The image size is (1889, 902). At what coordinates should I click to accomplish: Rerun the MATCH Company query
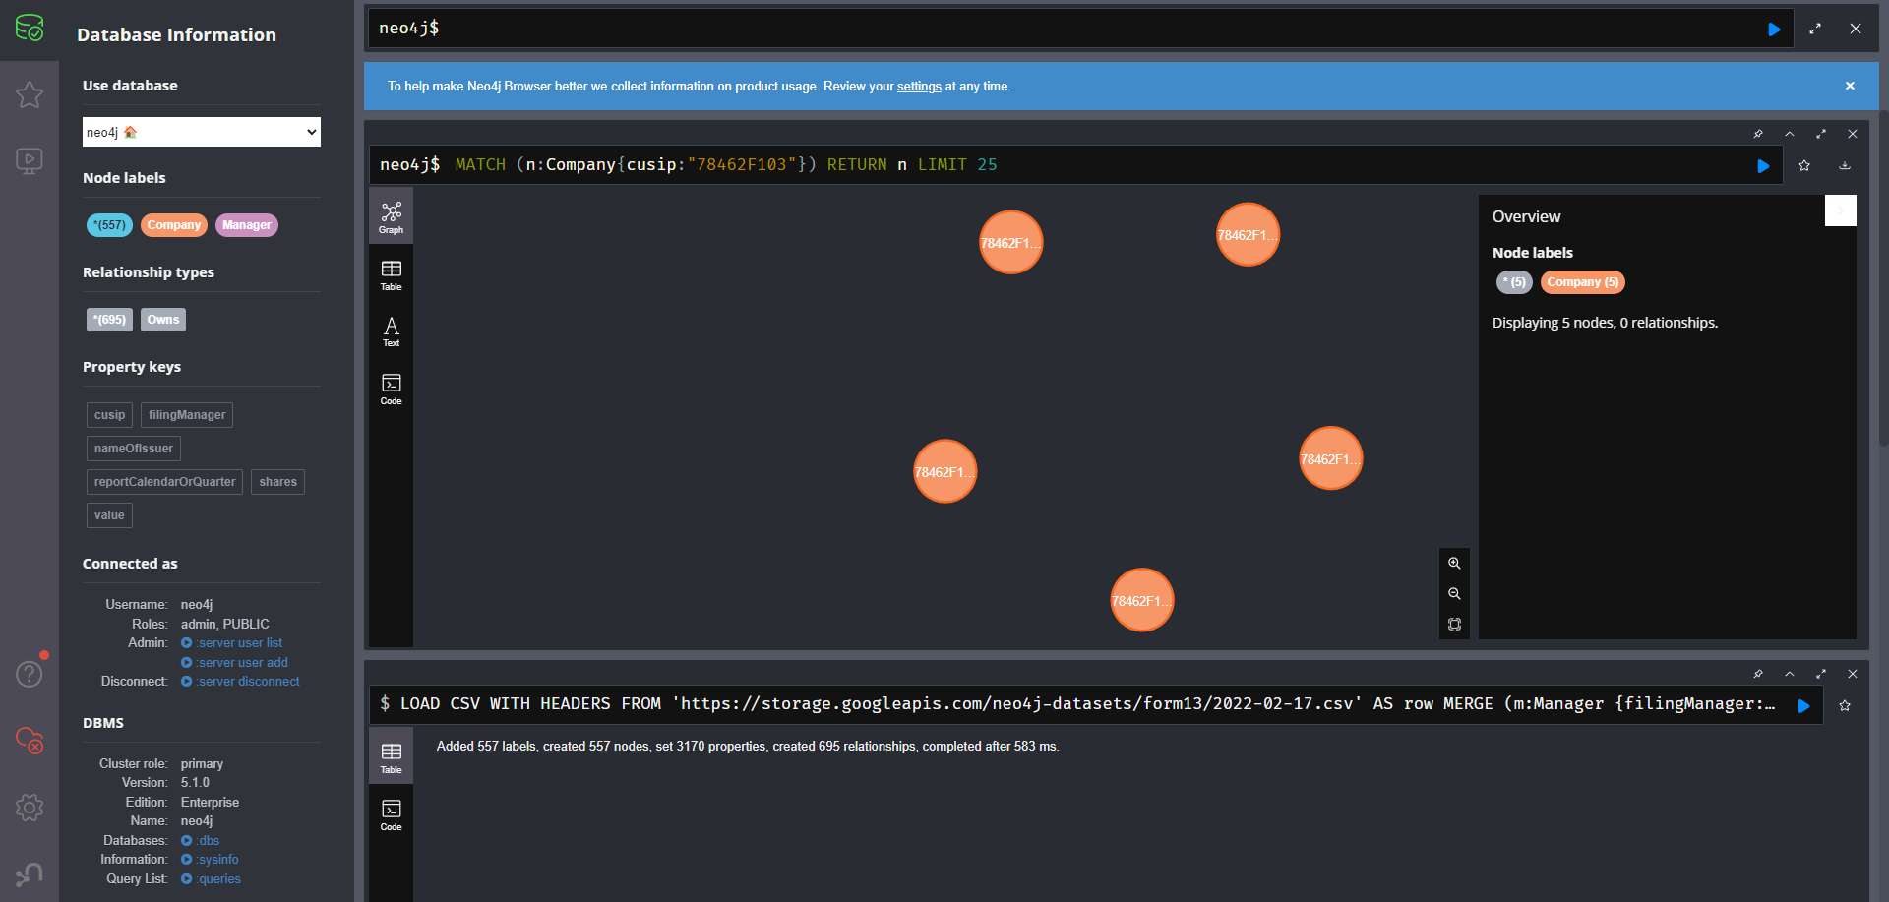1763,166
